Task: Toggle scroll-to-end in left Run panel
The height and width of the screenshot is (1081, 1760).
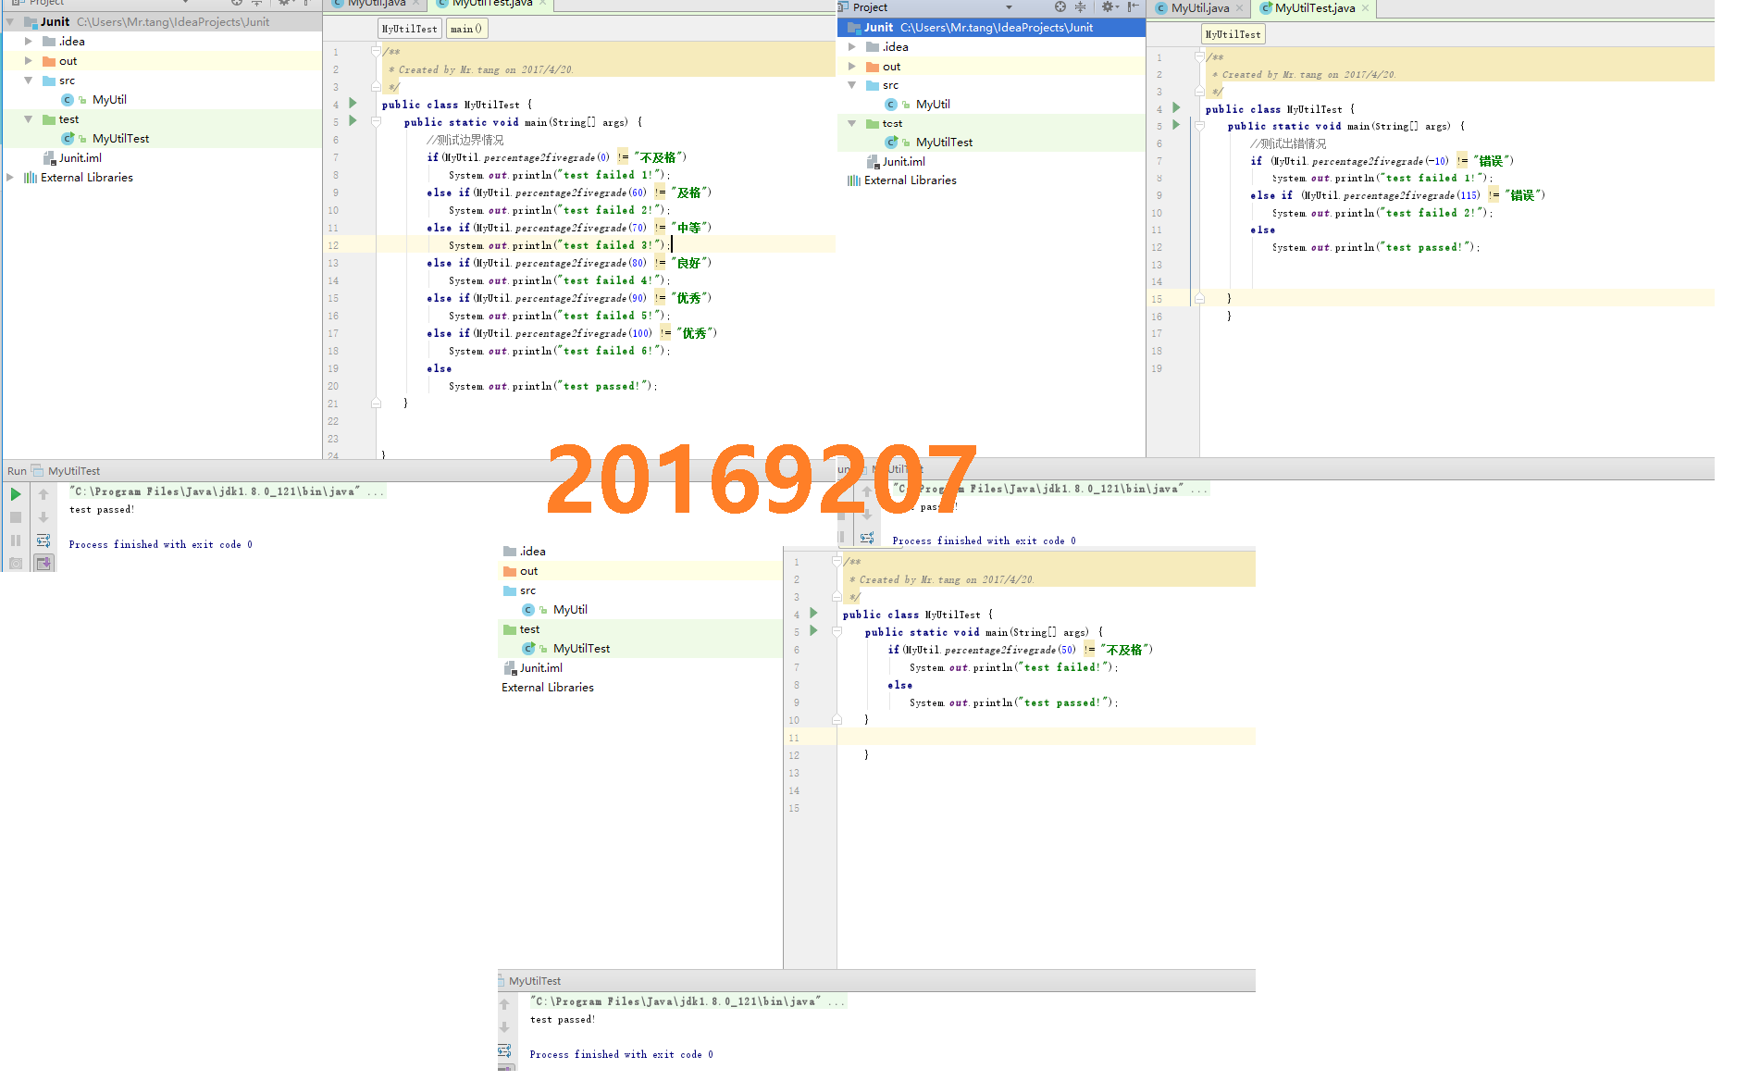Action: [x=43, y=563]
